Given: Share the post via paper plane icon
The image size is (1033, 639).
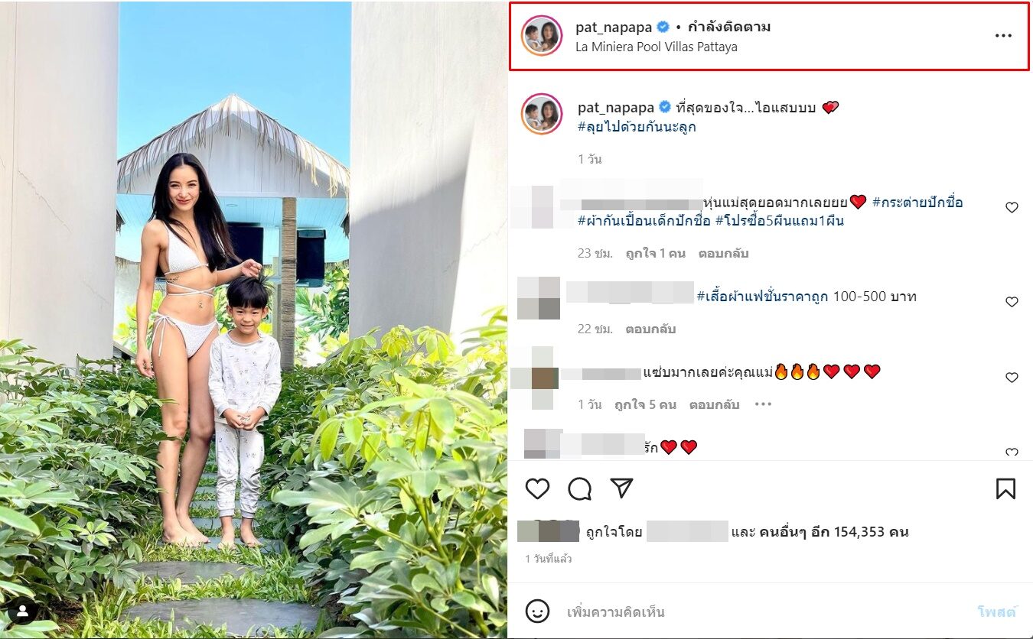Looking at the screenshot, I should (x=622, y=488).
